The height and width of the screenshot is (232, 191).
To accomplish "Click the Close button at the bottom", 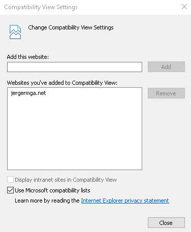I will [x=166, y=223].
